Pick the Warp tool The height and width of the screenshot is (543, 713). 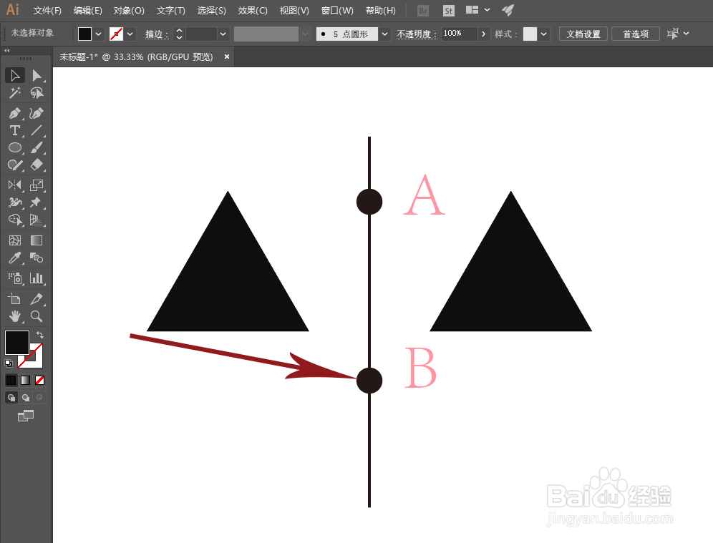(15, 202)
